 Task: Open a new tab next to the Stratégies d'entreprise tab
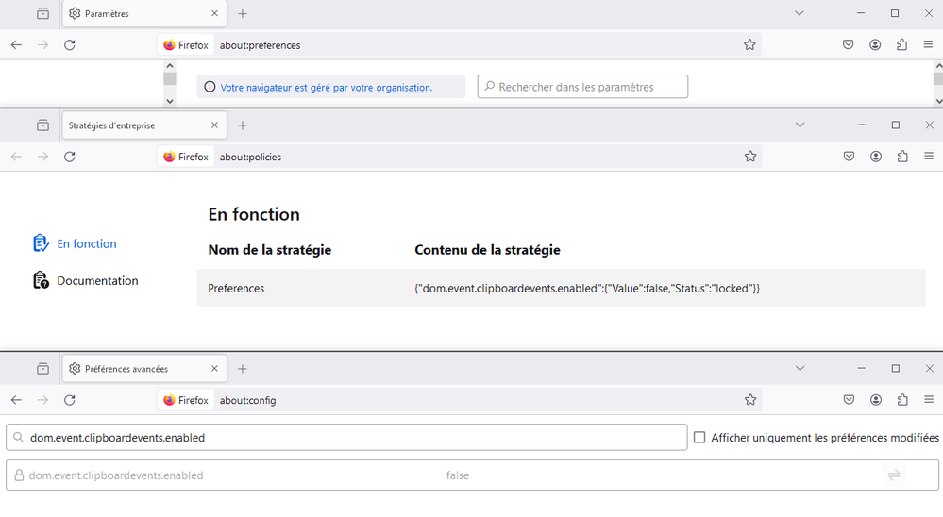tap(243, 125)
